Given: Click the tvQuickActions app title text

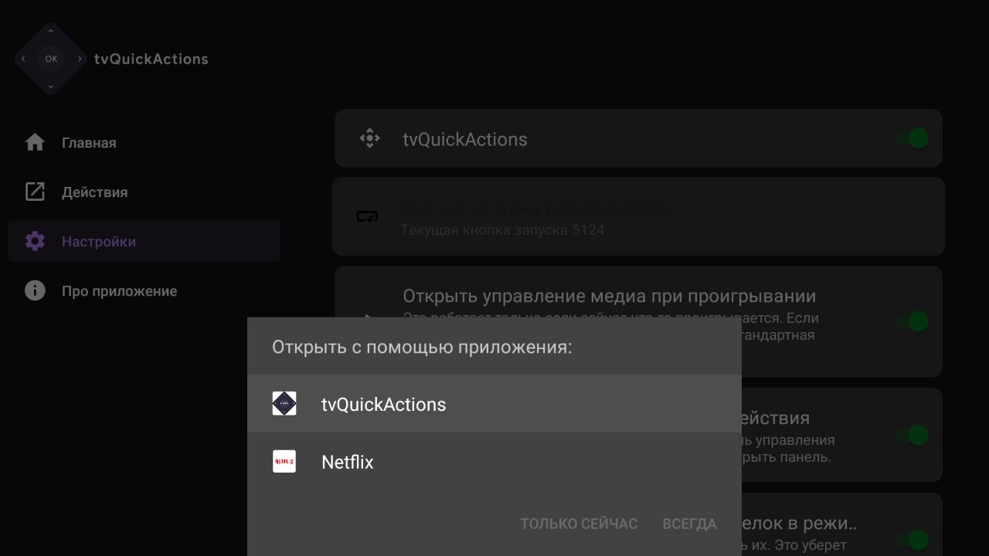Looking at the screenshot, I should [x=151, y=59].
